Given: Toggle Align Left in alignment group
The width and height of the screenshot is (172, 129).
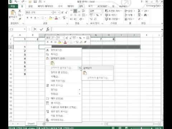Looking at the screenshot, I should click(71, 15).
